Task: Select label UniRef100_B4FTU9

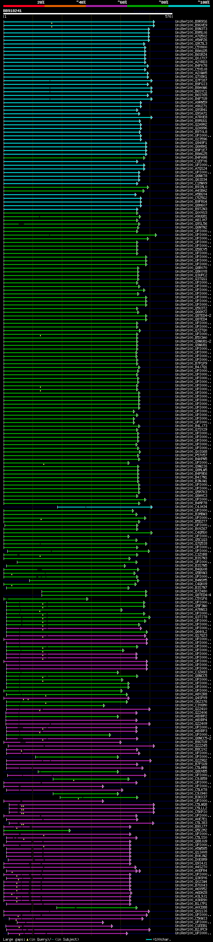Action: point(191,99)
